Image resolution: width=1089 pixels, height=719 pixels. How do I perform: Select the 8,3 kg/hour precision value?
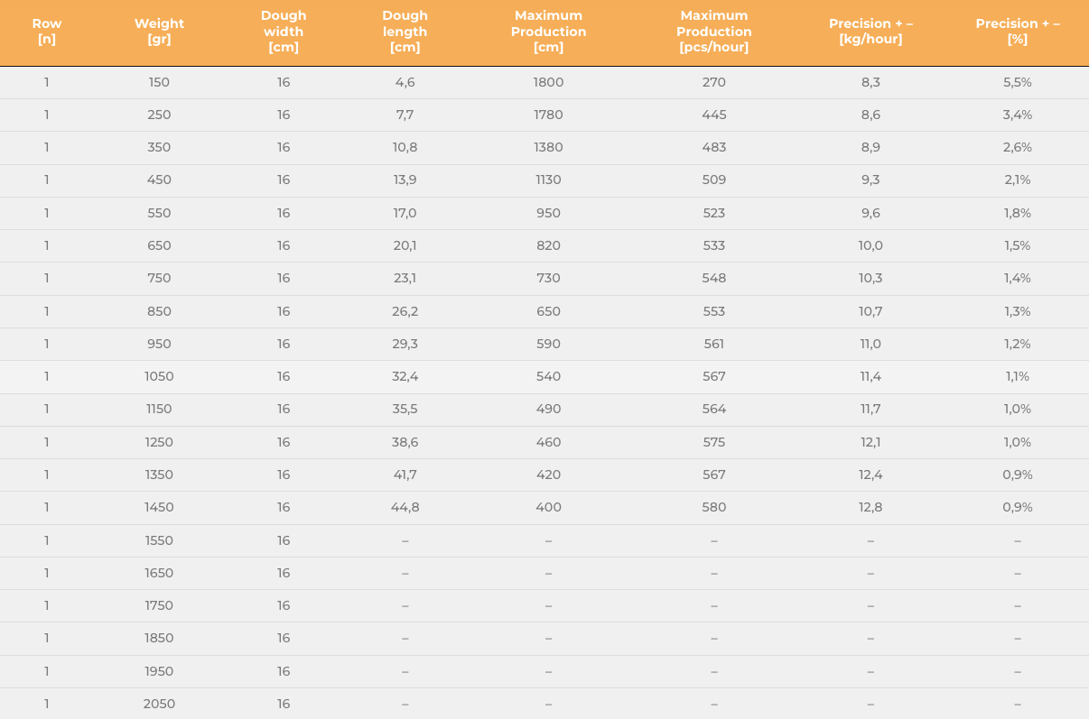point(870,82)
